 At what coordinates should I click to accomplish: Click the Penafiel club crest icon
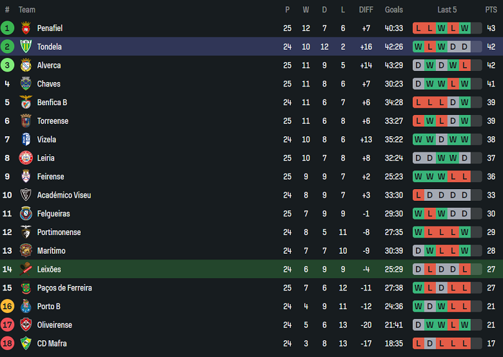point(26,28)
